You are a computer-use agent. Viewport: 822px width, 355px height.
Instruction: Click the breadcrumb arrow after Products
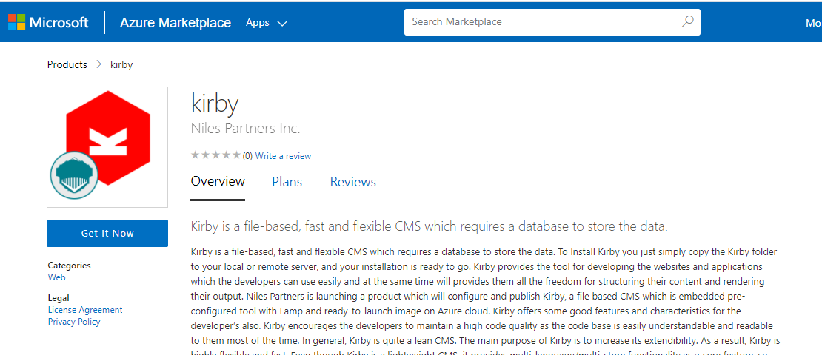[98, 65]
